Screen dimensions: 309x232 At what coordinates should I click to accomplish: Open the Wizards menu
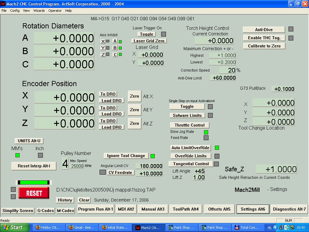point(39,11)
